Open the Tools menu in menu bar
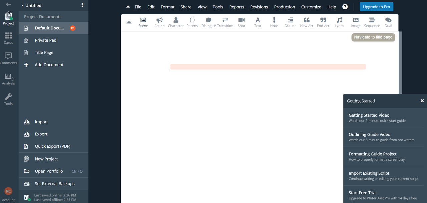 (218, 7)
